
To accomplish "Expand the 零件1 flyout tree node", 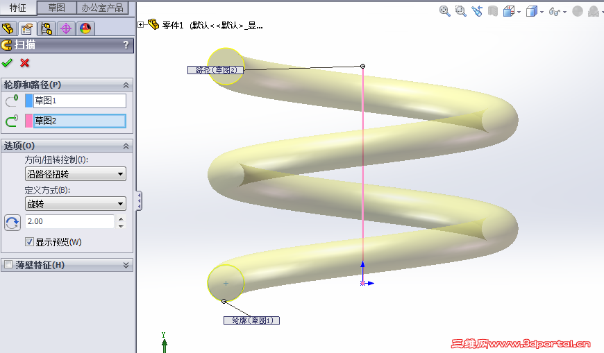I will 141,25.
